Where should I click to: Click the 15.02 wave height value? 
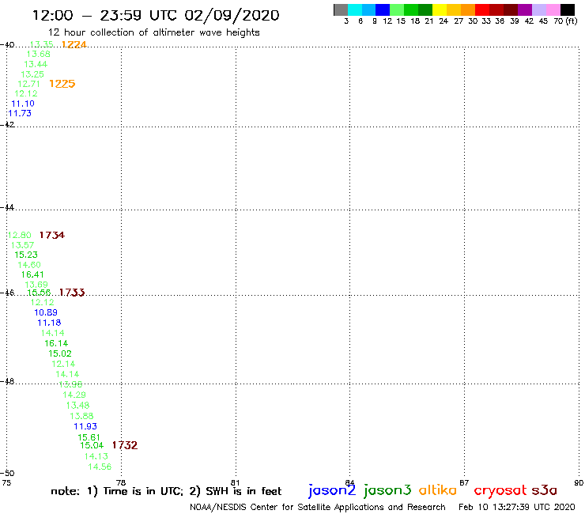click(x=60, y=353)
